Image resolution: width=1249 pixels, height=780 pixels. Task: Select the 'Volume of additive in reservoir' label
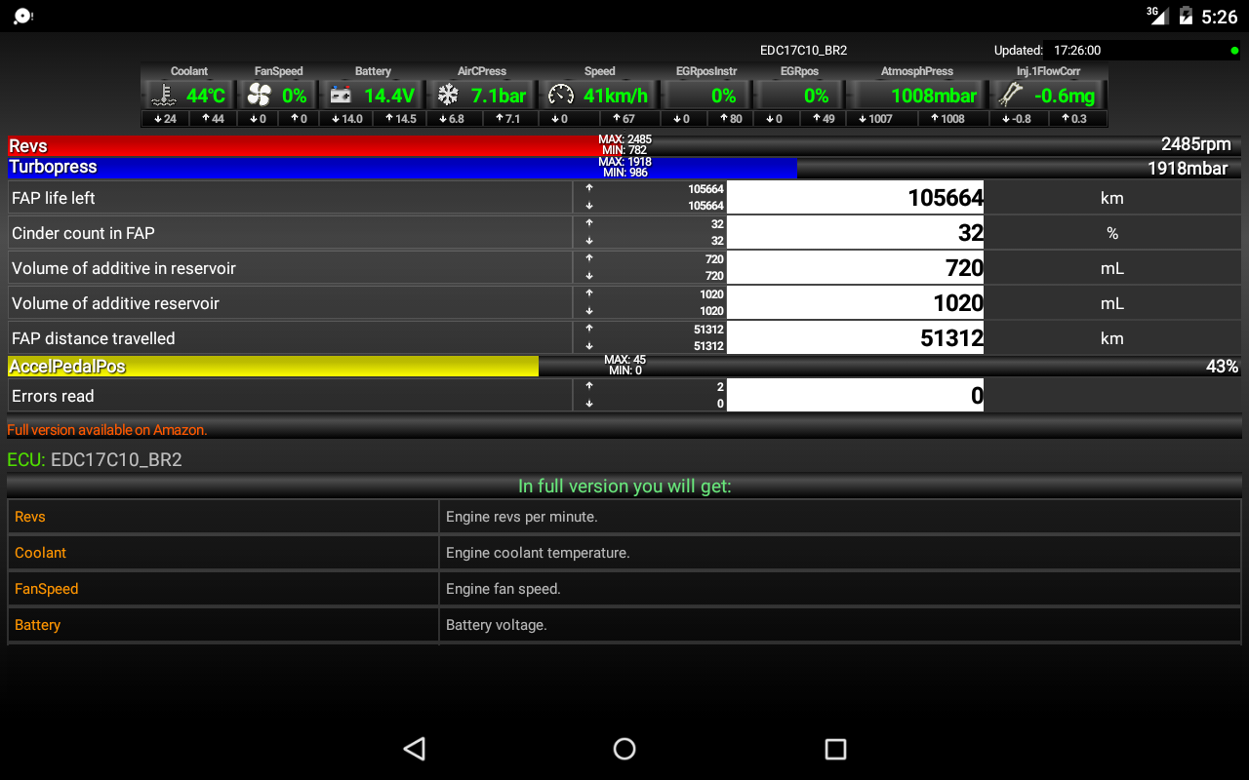coord(124,268)
